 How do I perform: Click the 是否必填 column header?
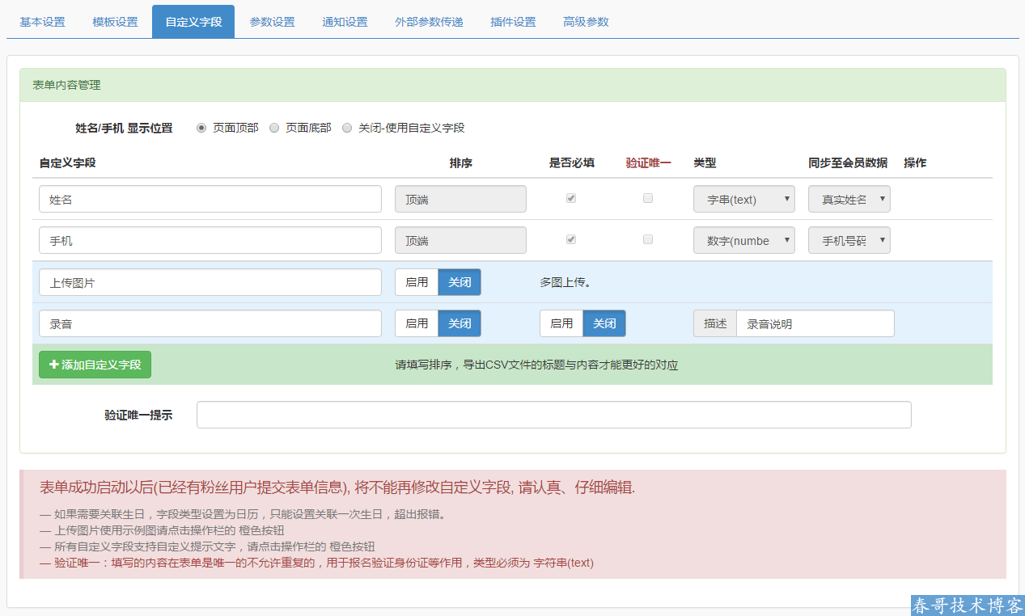point(571,162)
